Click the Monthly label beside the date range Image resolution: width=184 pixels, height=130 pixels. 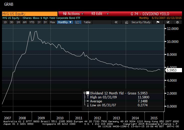pos(144,18)
